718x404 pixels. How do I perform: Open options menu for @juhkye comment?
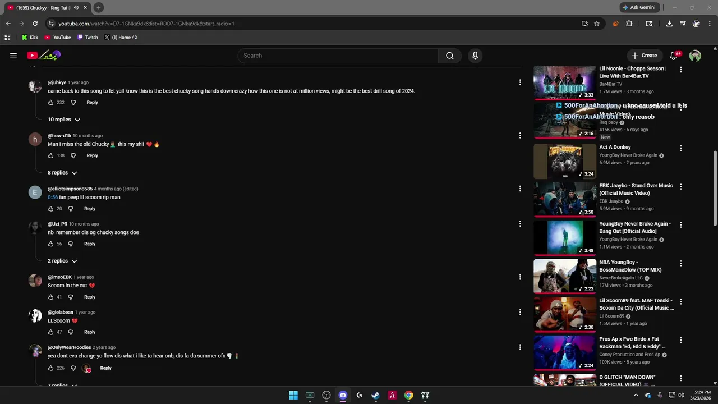pos(520,82)
